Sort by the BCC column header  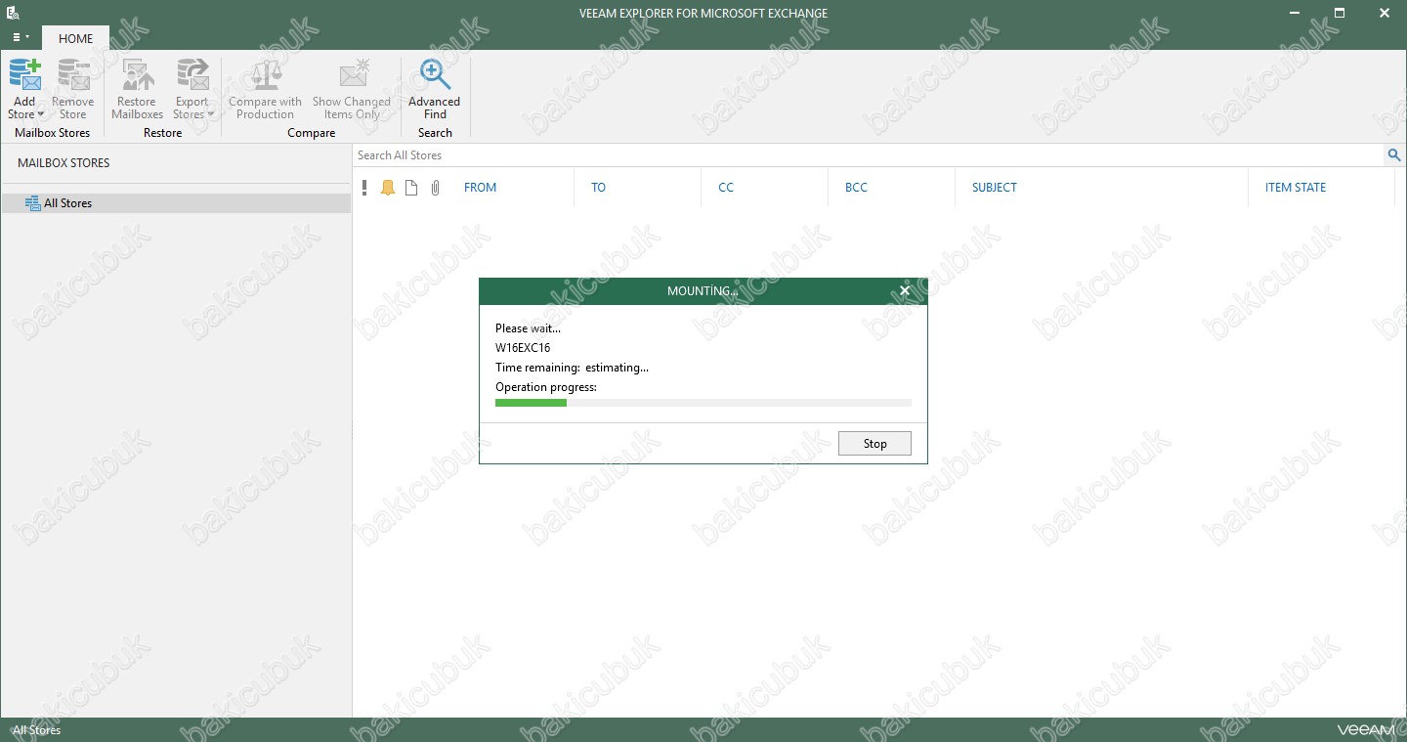point(856,188)
